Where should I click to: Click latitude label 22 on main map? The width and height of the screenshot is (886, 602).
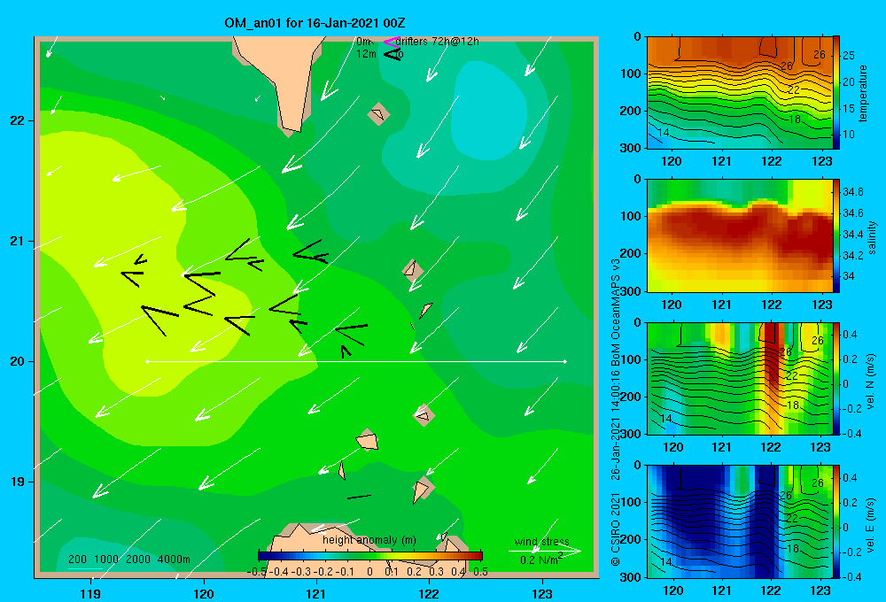[18, 121]
